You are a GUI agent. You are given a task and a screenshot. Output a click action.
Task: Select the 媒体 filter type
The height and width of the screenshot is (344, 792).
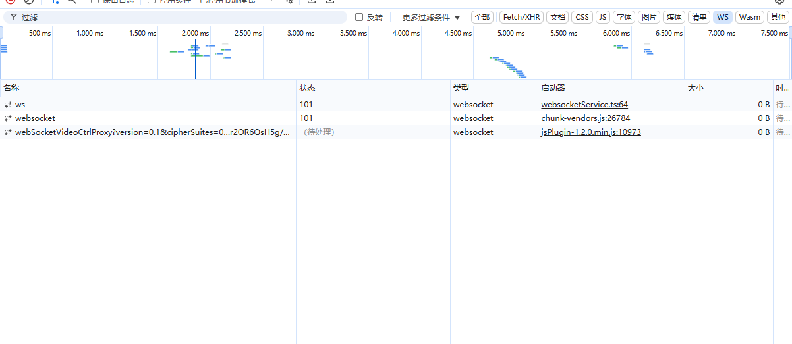[674, 17]
